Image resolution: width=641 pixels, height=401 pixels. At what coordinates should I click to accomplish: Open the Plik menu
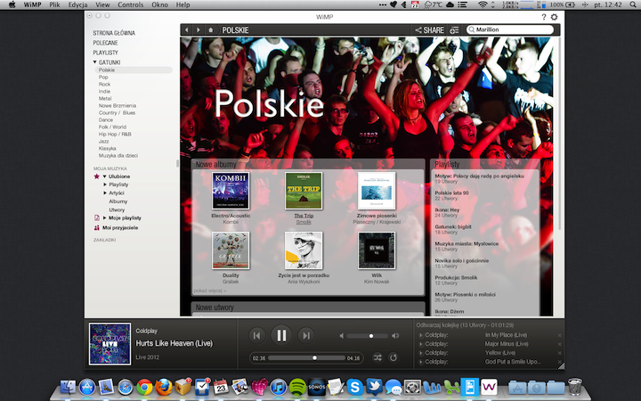pyautogui.click(x=54, y=5)
